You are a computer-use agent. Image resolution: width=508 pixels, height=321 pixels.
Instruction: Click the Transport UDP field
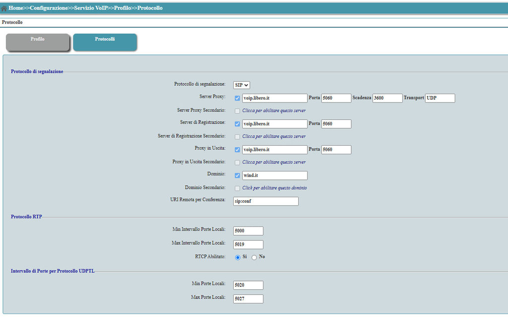coord(440,98)
